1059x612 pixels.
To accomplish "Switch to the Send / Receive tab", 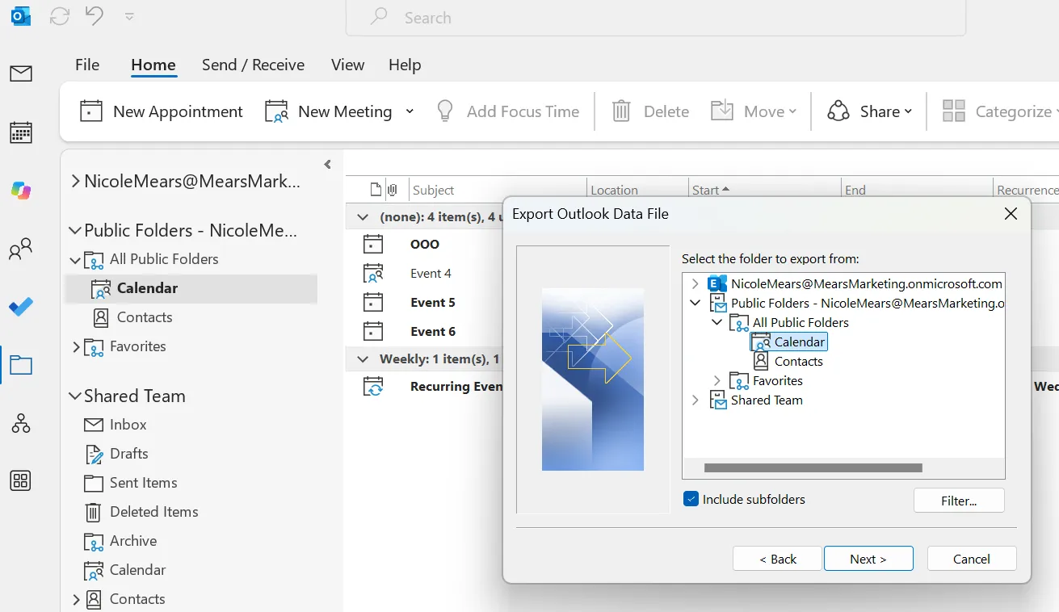I will point(253,65).
